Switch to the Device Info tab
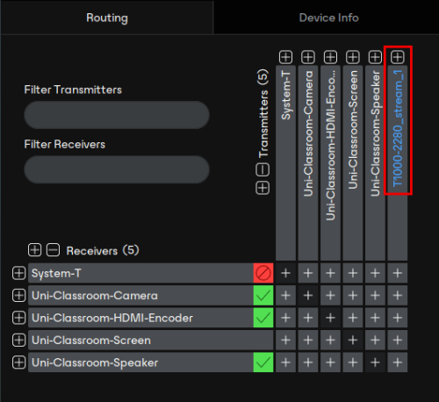The image size is (439, 402). tap(328, 18)
